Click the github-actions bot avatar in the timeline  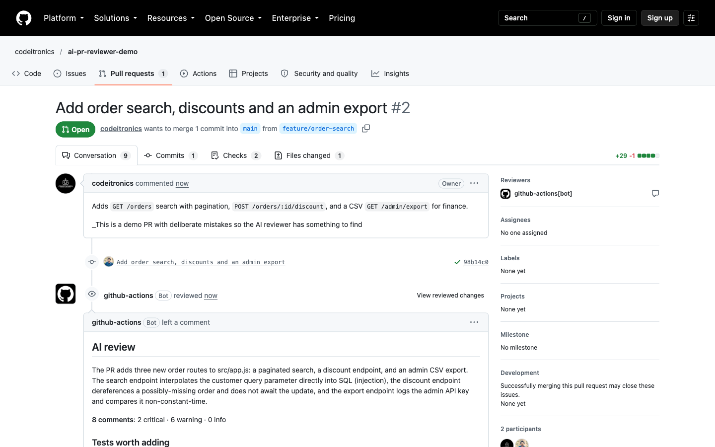click(x=66, y=294)
